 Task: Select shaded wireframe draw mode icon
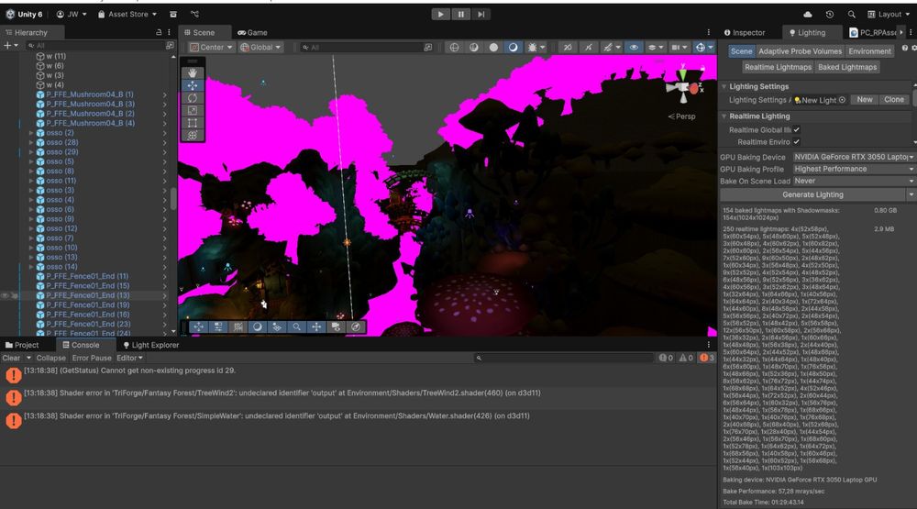tap(474, 48)
